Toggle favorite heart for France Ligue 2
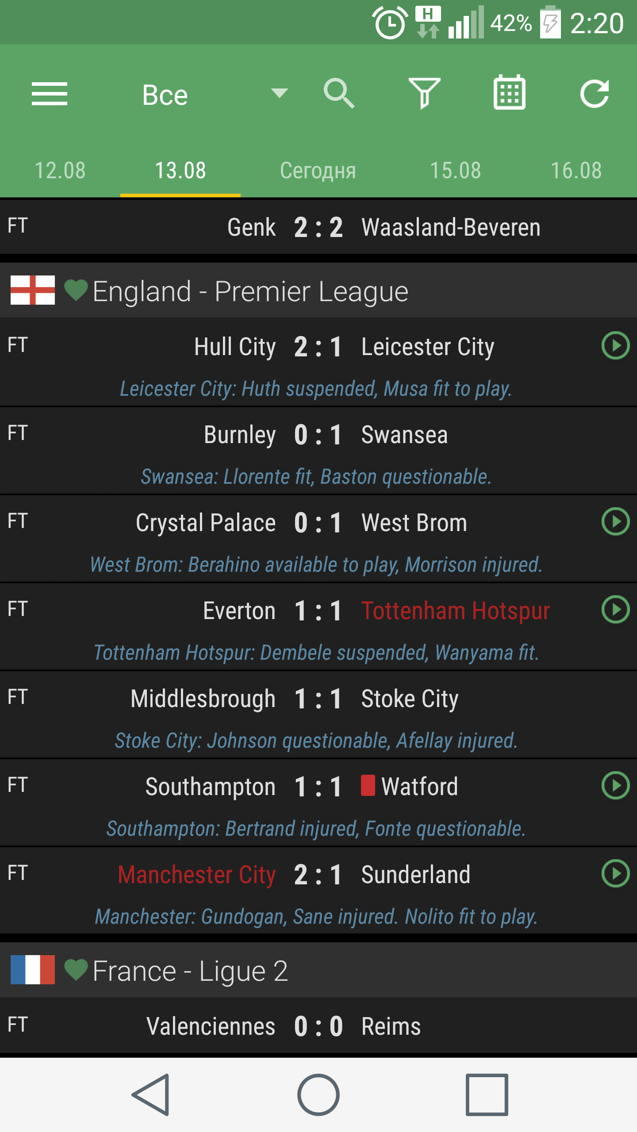 [76, 970]
